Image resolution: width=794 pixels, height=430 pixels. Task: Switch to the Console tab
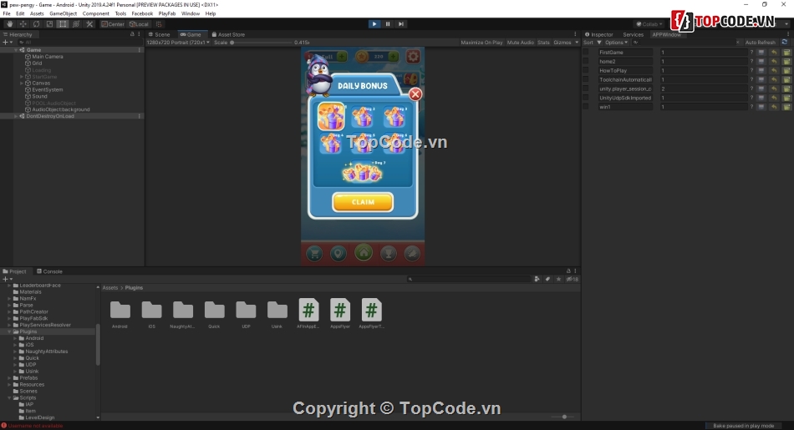point(49,271)
